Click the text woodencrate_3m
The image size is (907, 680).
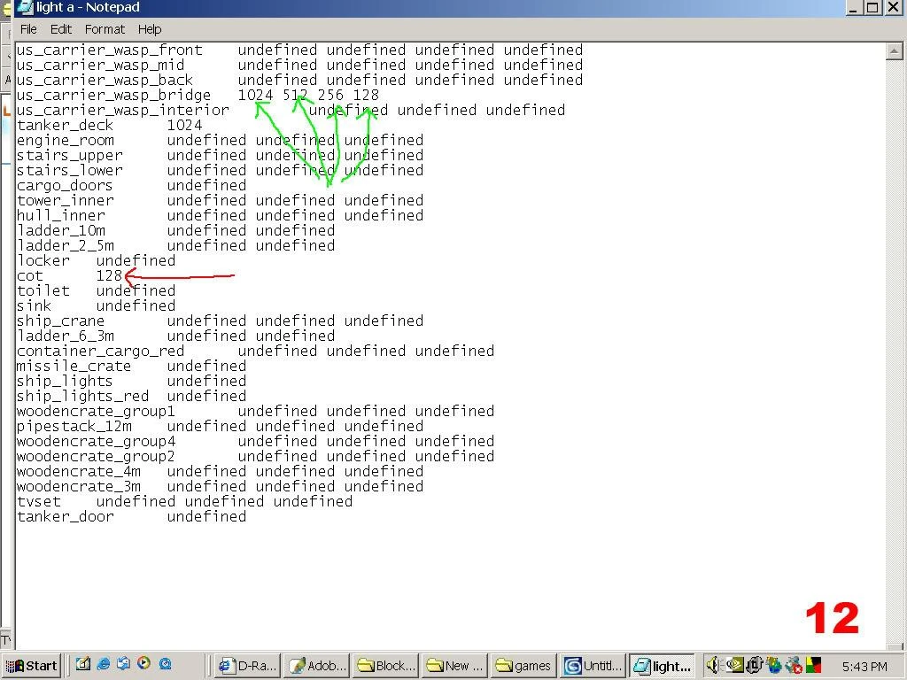(79, 486)
